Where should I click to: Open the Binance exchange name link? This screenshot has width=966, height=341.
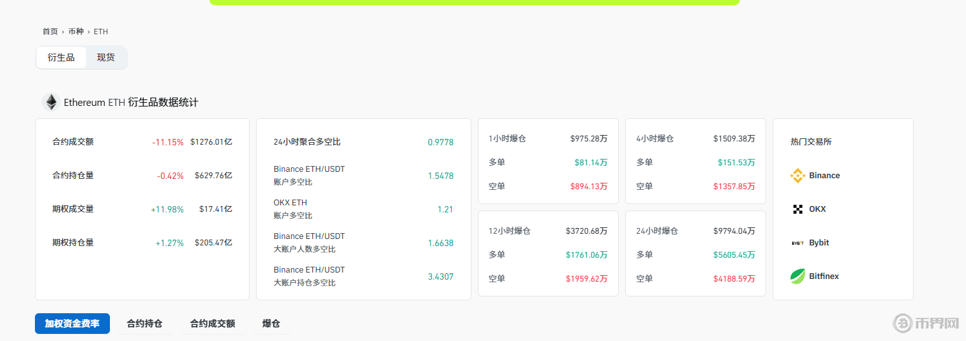pyautogui.click(x=824, y=176)
